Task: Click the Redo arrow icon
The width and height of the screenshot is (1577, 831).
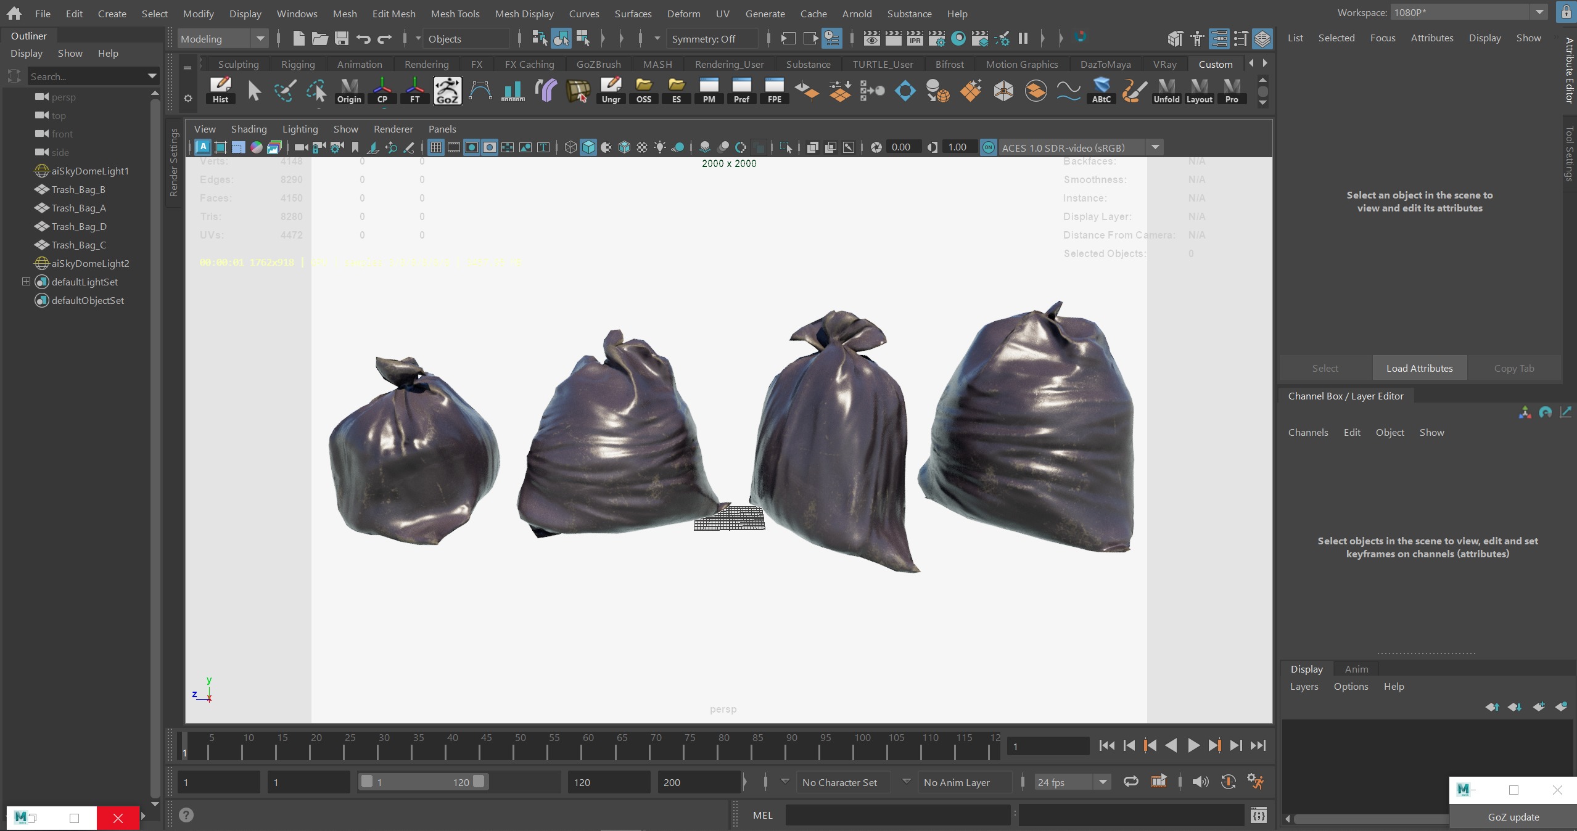Action: (384, 39)
